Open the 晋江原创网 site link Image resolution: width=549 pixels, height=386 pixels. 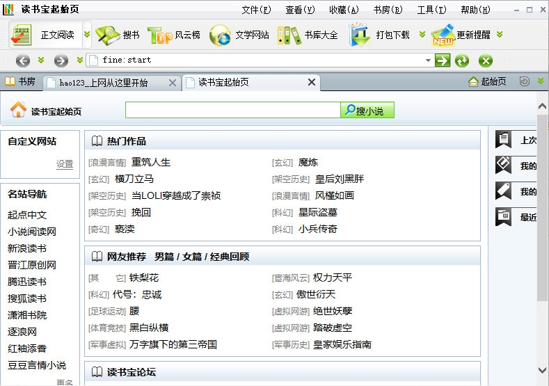pos(32,265)
